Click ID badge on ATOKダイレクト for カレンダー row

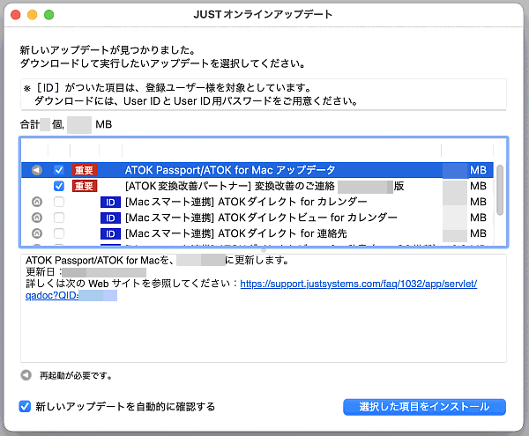(110, 203)
